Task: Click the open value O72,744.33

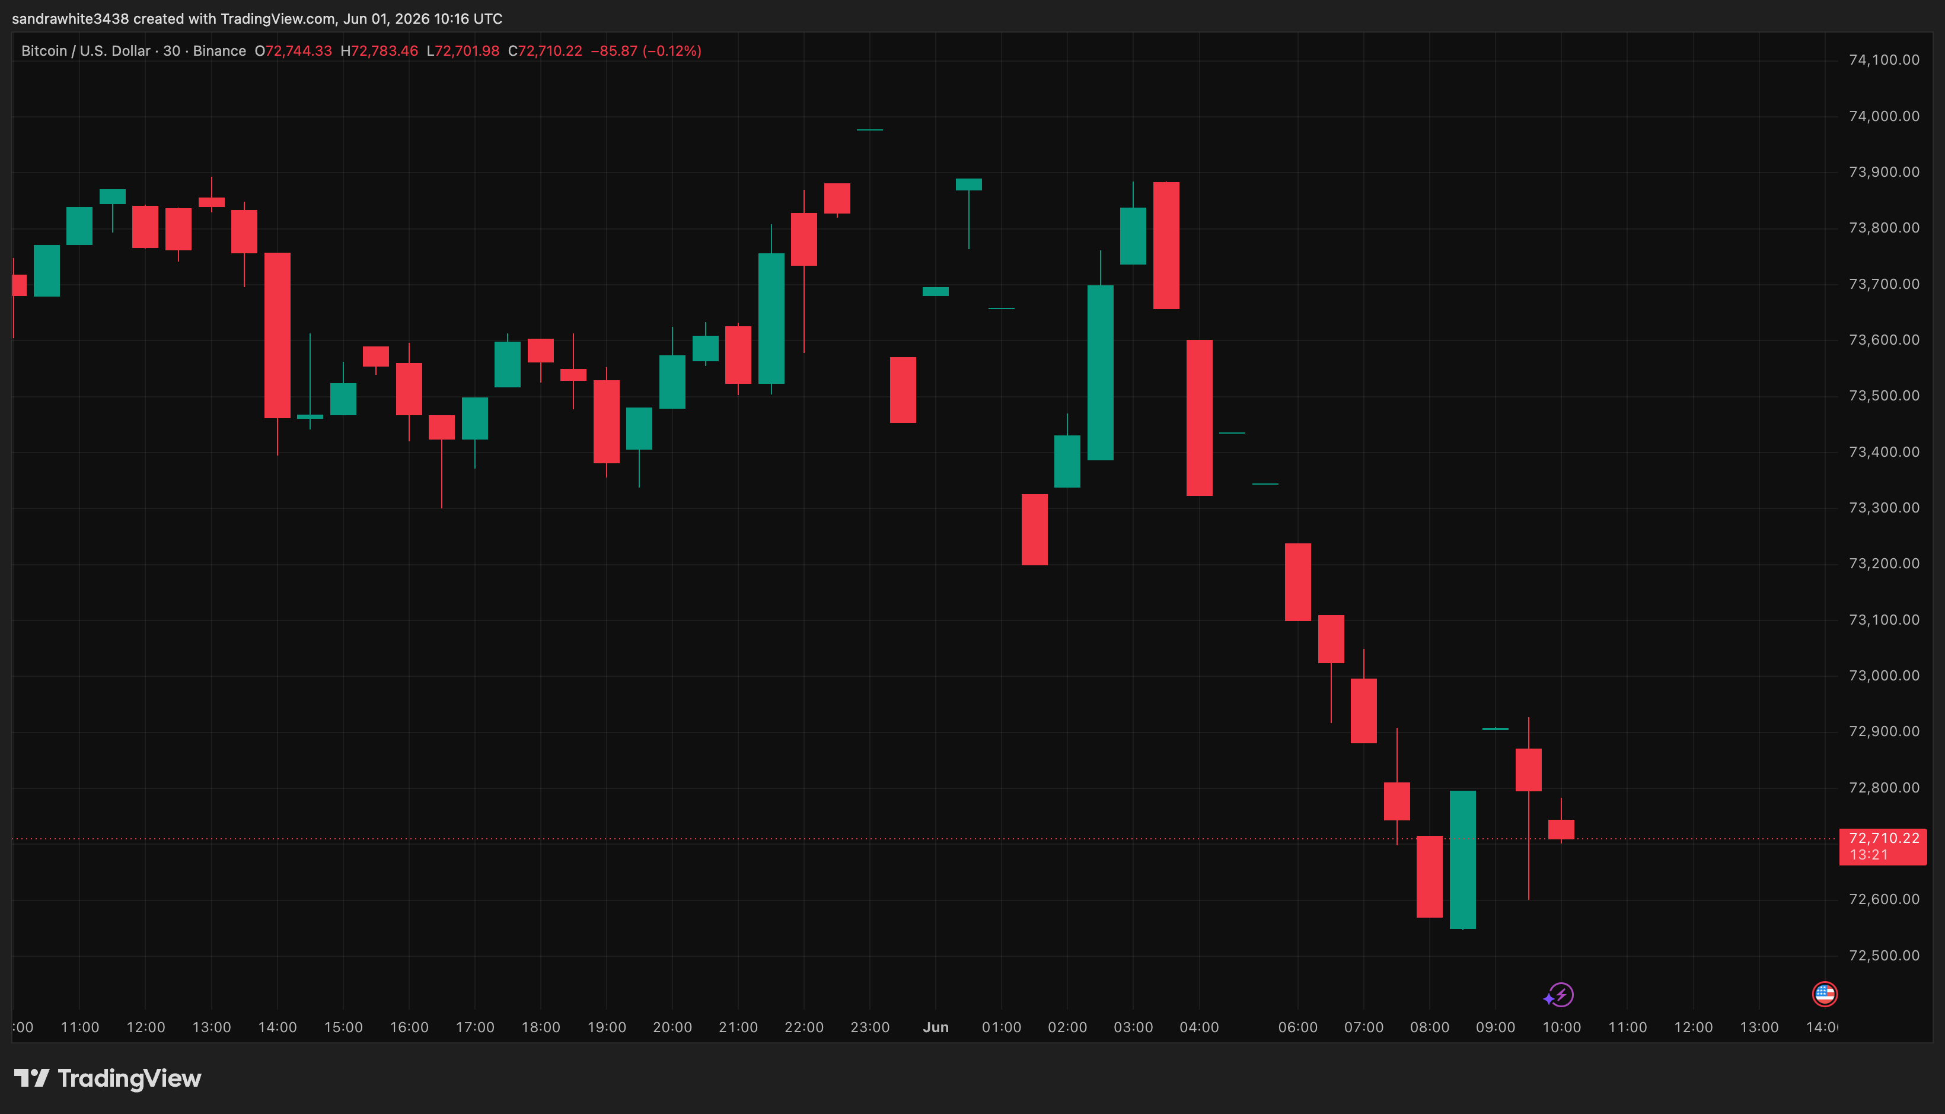Action: tap(293, 50)
